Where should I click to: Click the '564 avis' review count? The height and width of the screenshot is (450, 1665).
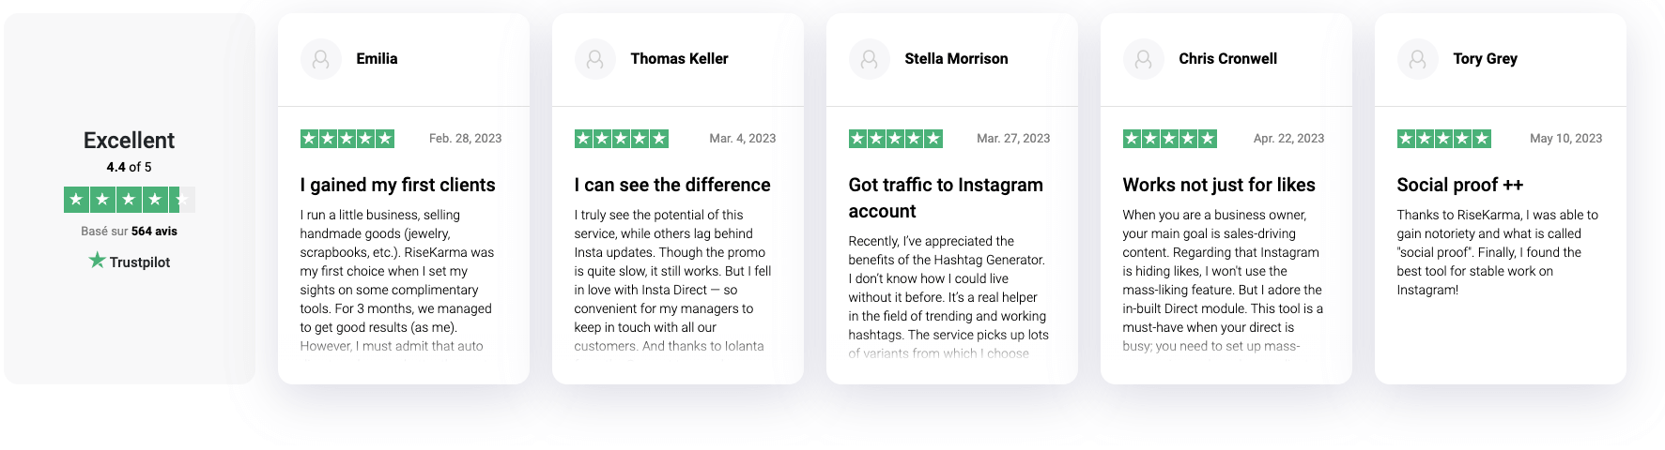coord(154,231)
